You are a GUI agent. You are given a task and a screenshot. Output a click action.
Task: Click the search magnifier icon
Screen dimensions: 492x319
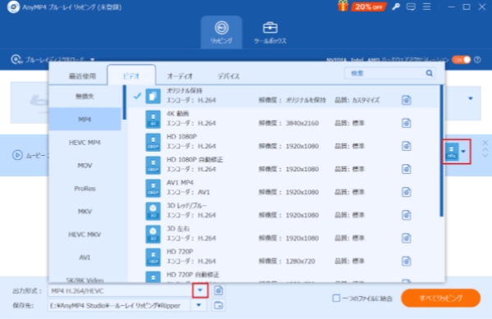[429, 73]
